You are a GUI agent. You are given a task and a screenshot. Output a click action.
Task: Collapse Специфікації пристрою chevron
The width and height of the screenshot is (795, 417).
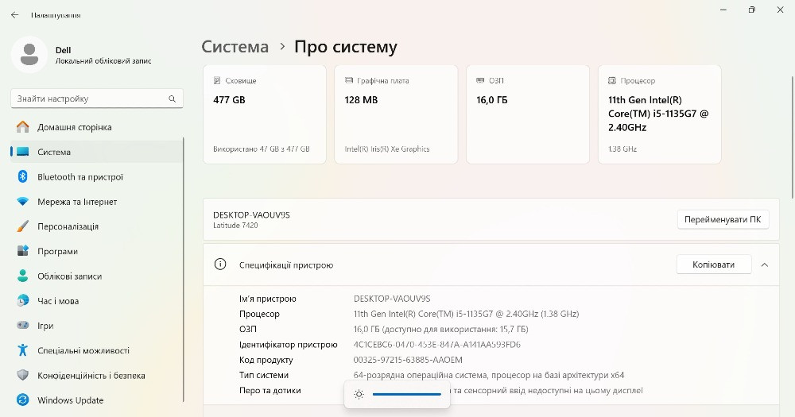point(765,264)
